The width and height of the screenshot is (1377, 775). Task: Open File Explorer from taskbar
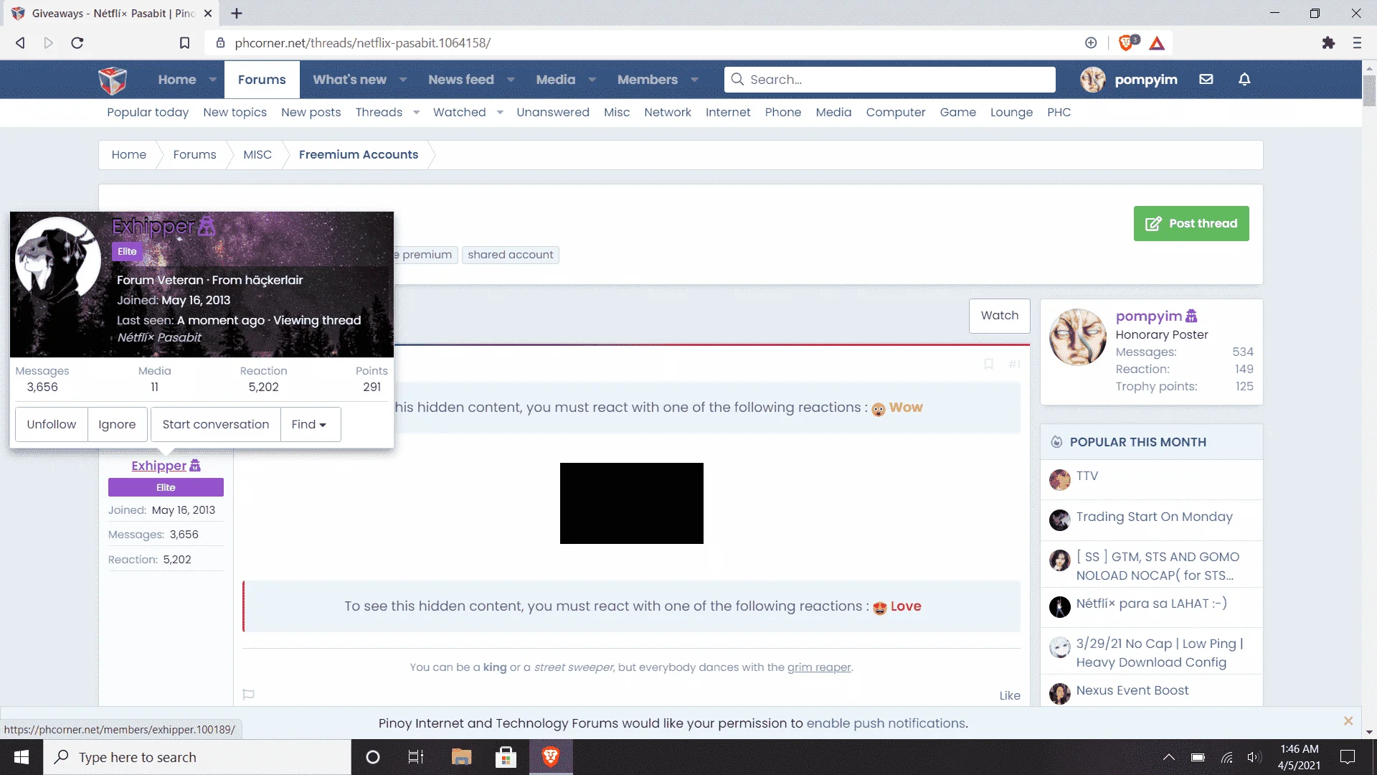[x=461, y=757]
